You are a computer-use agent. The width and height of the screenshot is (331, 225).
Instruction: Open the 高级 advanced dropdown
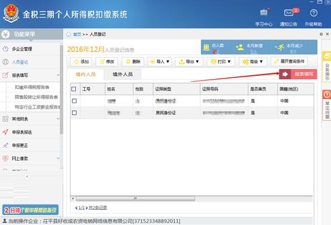(253, 62)
